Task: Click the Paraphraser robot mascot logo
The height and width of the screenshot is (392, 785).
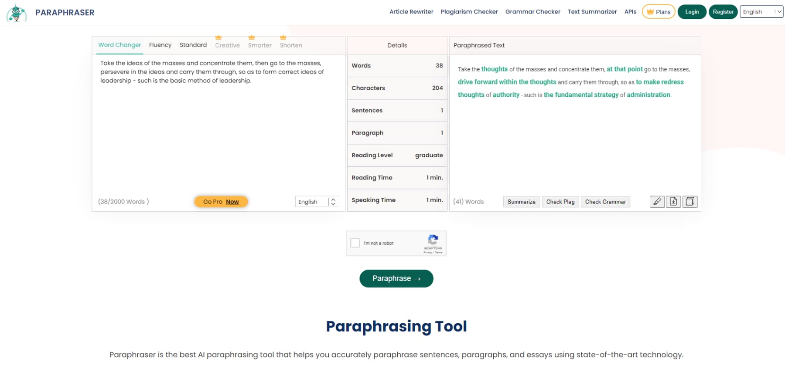Action: click(x=16, y=12)
